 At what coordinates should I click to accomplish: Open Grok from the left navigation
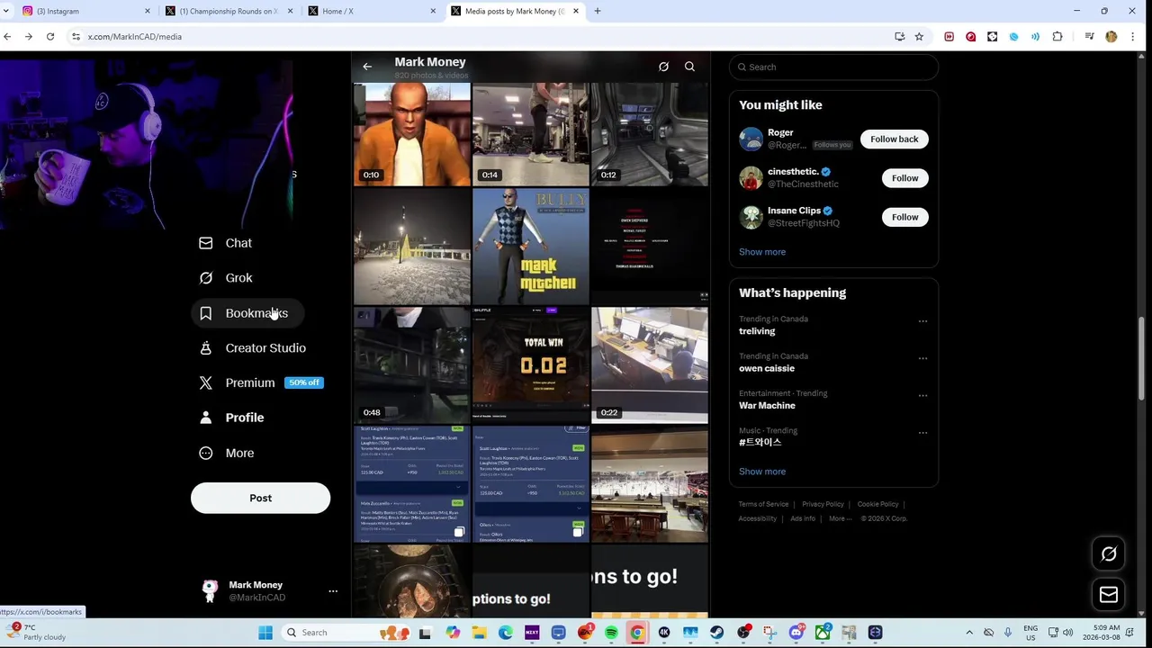[x=226, y=278]
